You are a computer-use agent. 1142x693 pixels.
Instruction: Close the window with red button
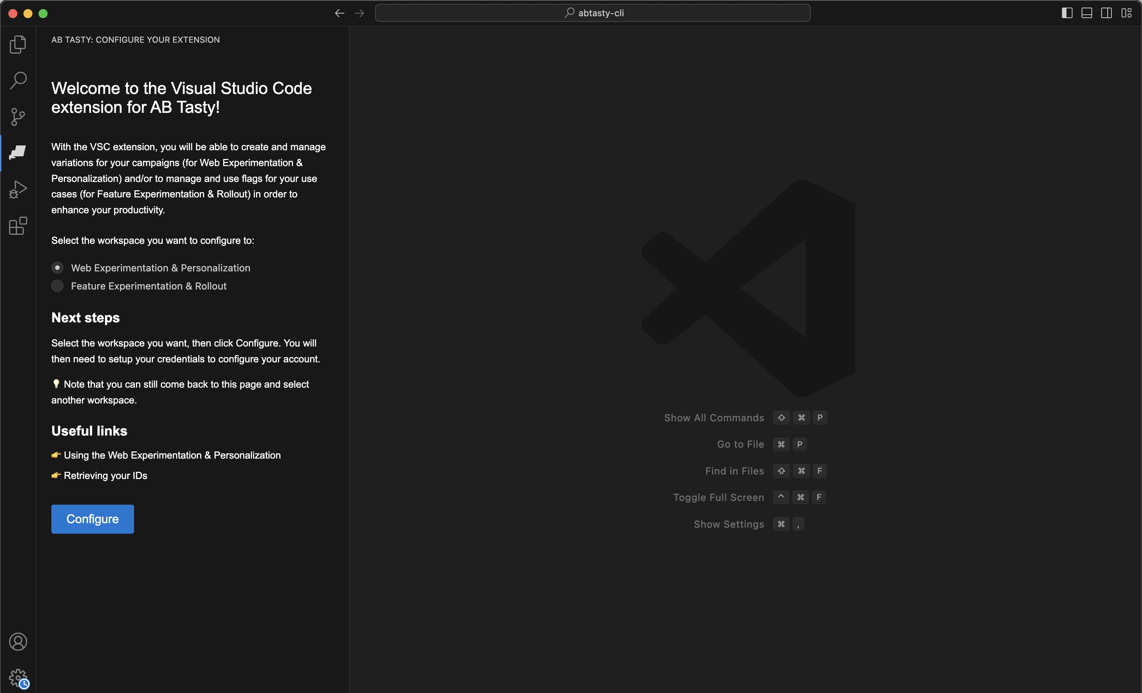point(13,14)
